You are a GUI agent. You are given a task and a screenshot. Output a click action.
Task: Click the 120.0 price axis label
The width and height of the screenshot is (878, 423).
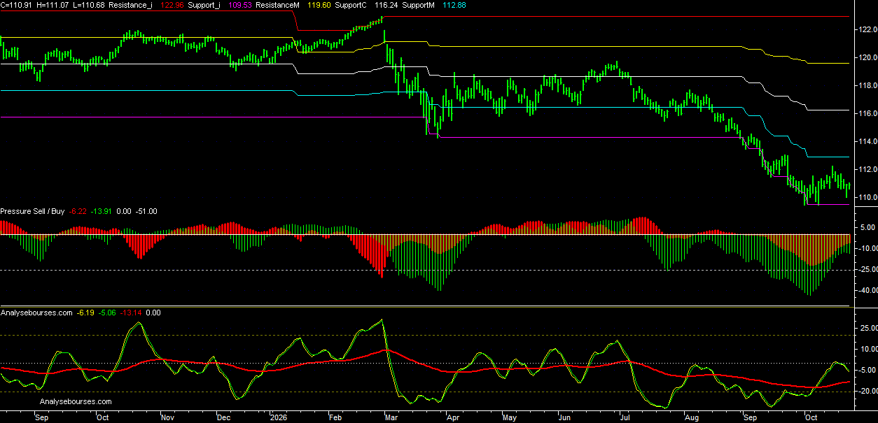[x=867, y=57]
